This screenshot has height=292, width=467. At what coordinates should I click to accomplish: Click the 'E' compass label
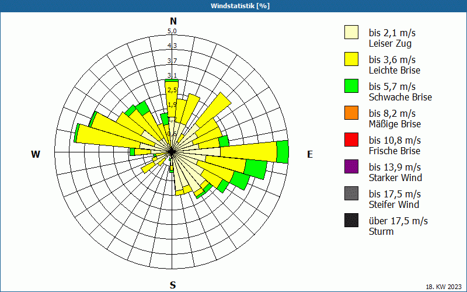[310, 154]
